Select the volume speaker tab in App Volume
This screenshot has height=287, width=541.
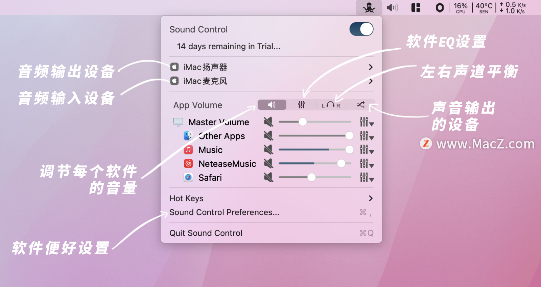272,105
